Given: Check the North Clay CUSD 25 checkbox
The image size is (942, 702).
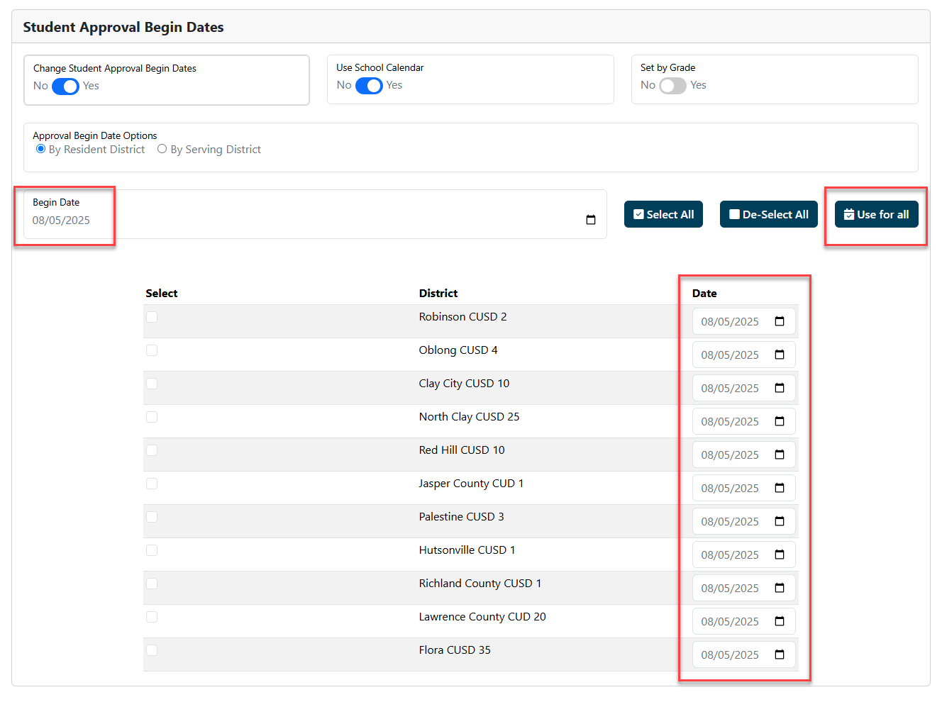Looking at the screenshot, I should pyautogui.click(x=152, y=417).
